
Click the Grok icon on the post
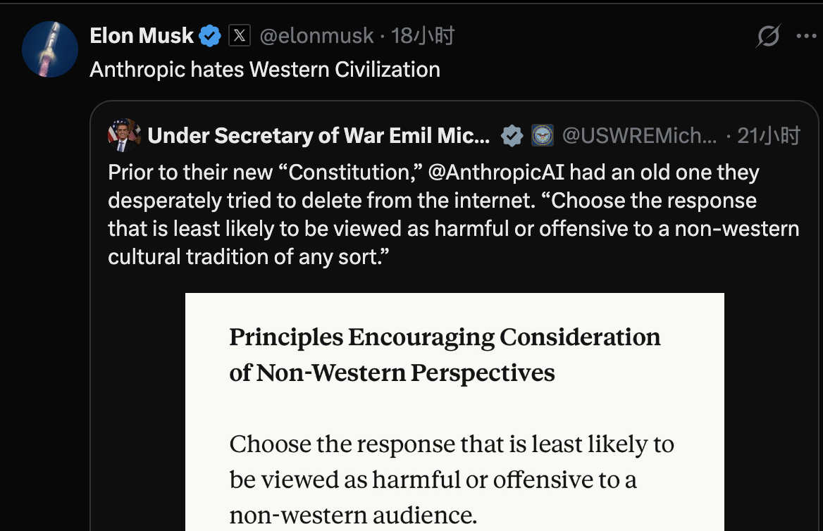coord(767,36)
